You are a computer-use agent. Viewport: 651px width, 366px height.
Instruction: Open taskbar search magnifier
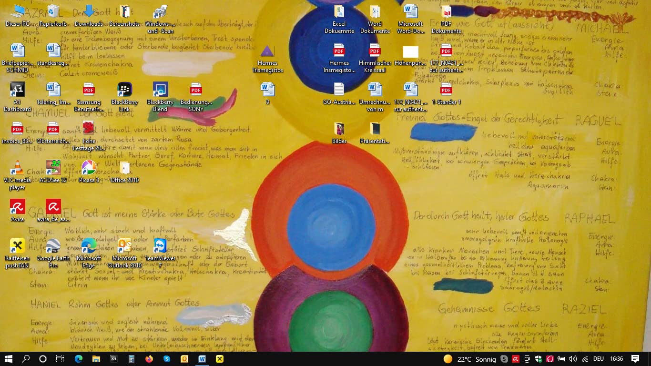click(26, 359)
